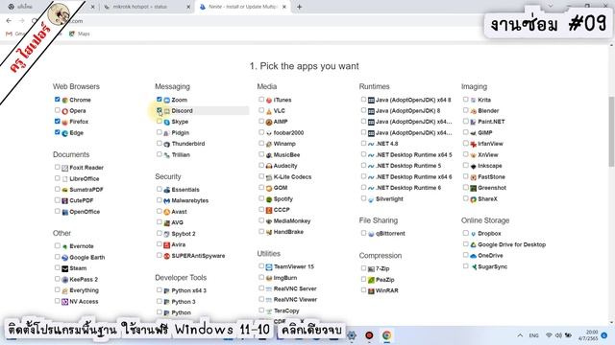Open the Maps bookmark

[x=80, y=34]
